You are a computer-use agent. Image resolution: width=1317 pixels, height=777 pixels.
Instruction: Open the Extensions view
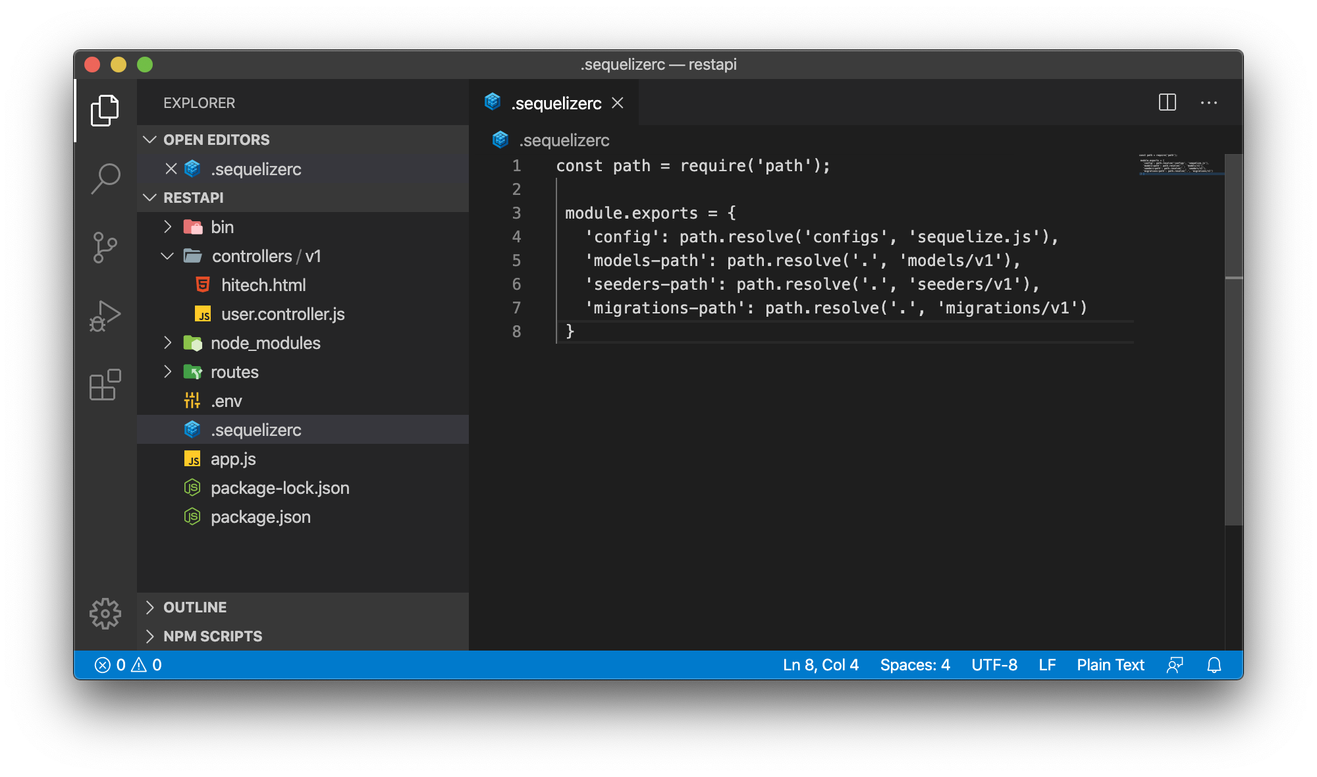click(105, 385)
